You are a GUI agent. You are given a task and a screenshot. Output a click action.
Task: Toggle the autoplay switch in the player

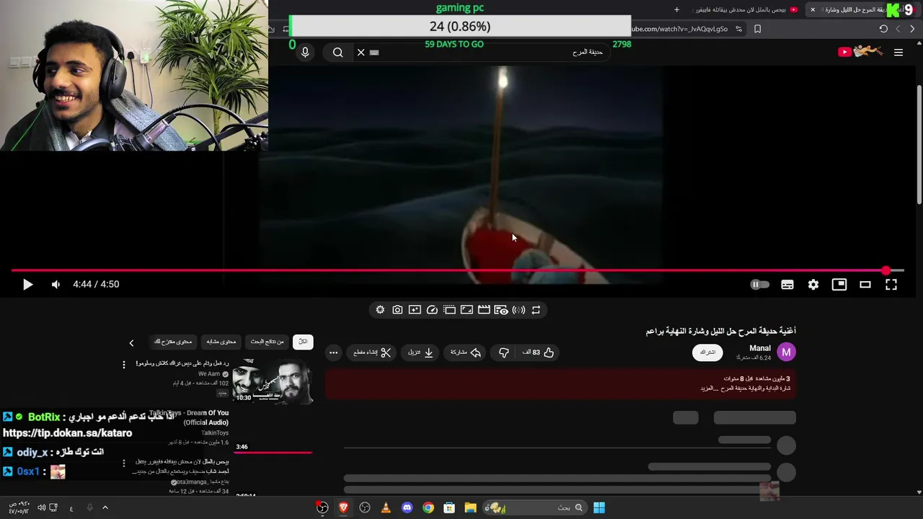click(759, 285)
